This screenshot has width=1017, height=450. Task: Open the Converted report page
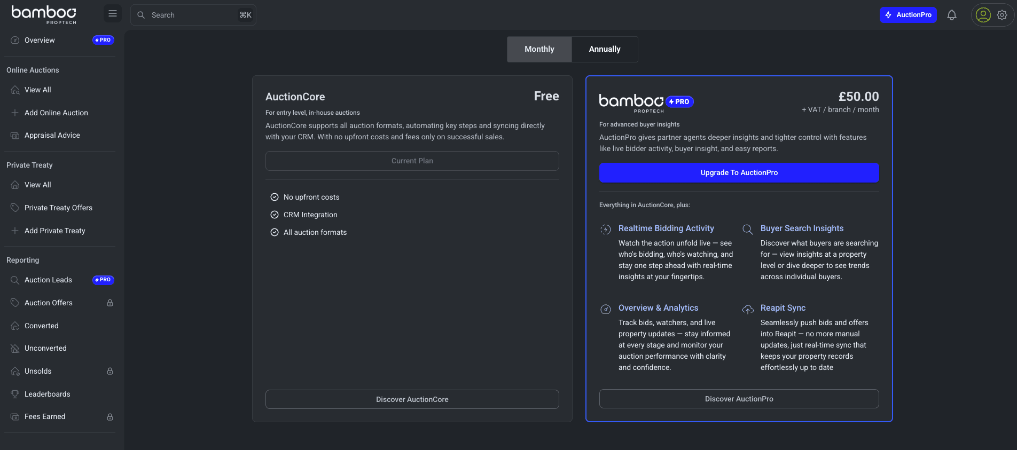coord(42,326)
